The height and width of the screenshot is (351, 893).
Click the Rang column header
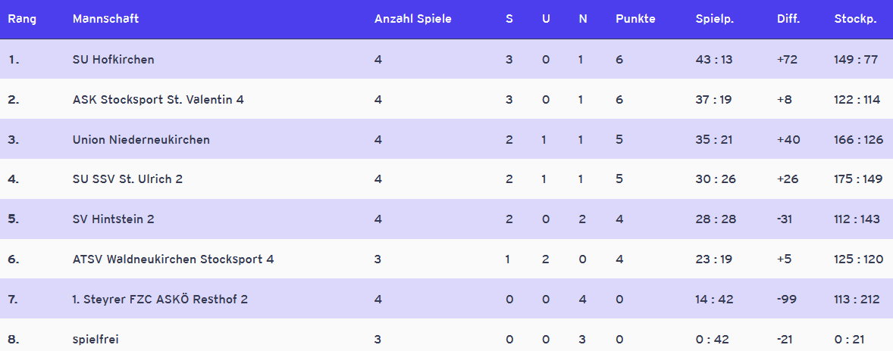(x=22, y=19)
